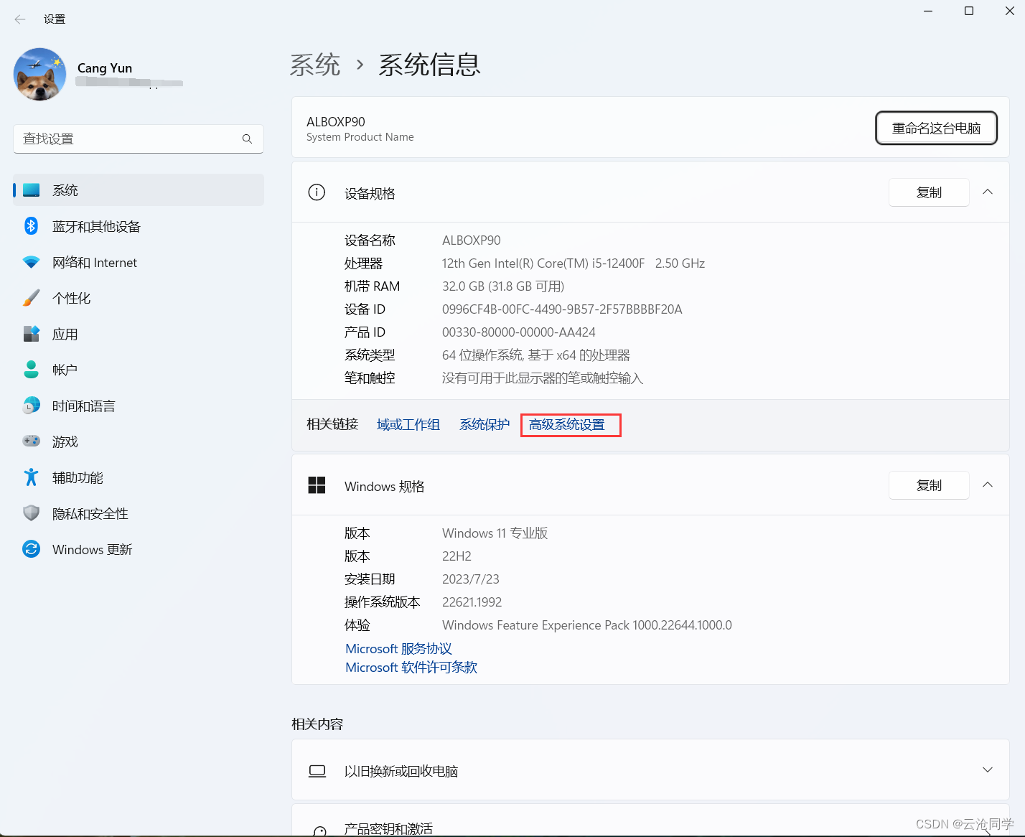Click the 时间和语言 clock globe icon

point(32,406)
